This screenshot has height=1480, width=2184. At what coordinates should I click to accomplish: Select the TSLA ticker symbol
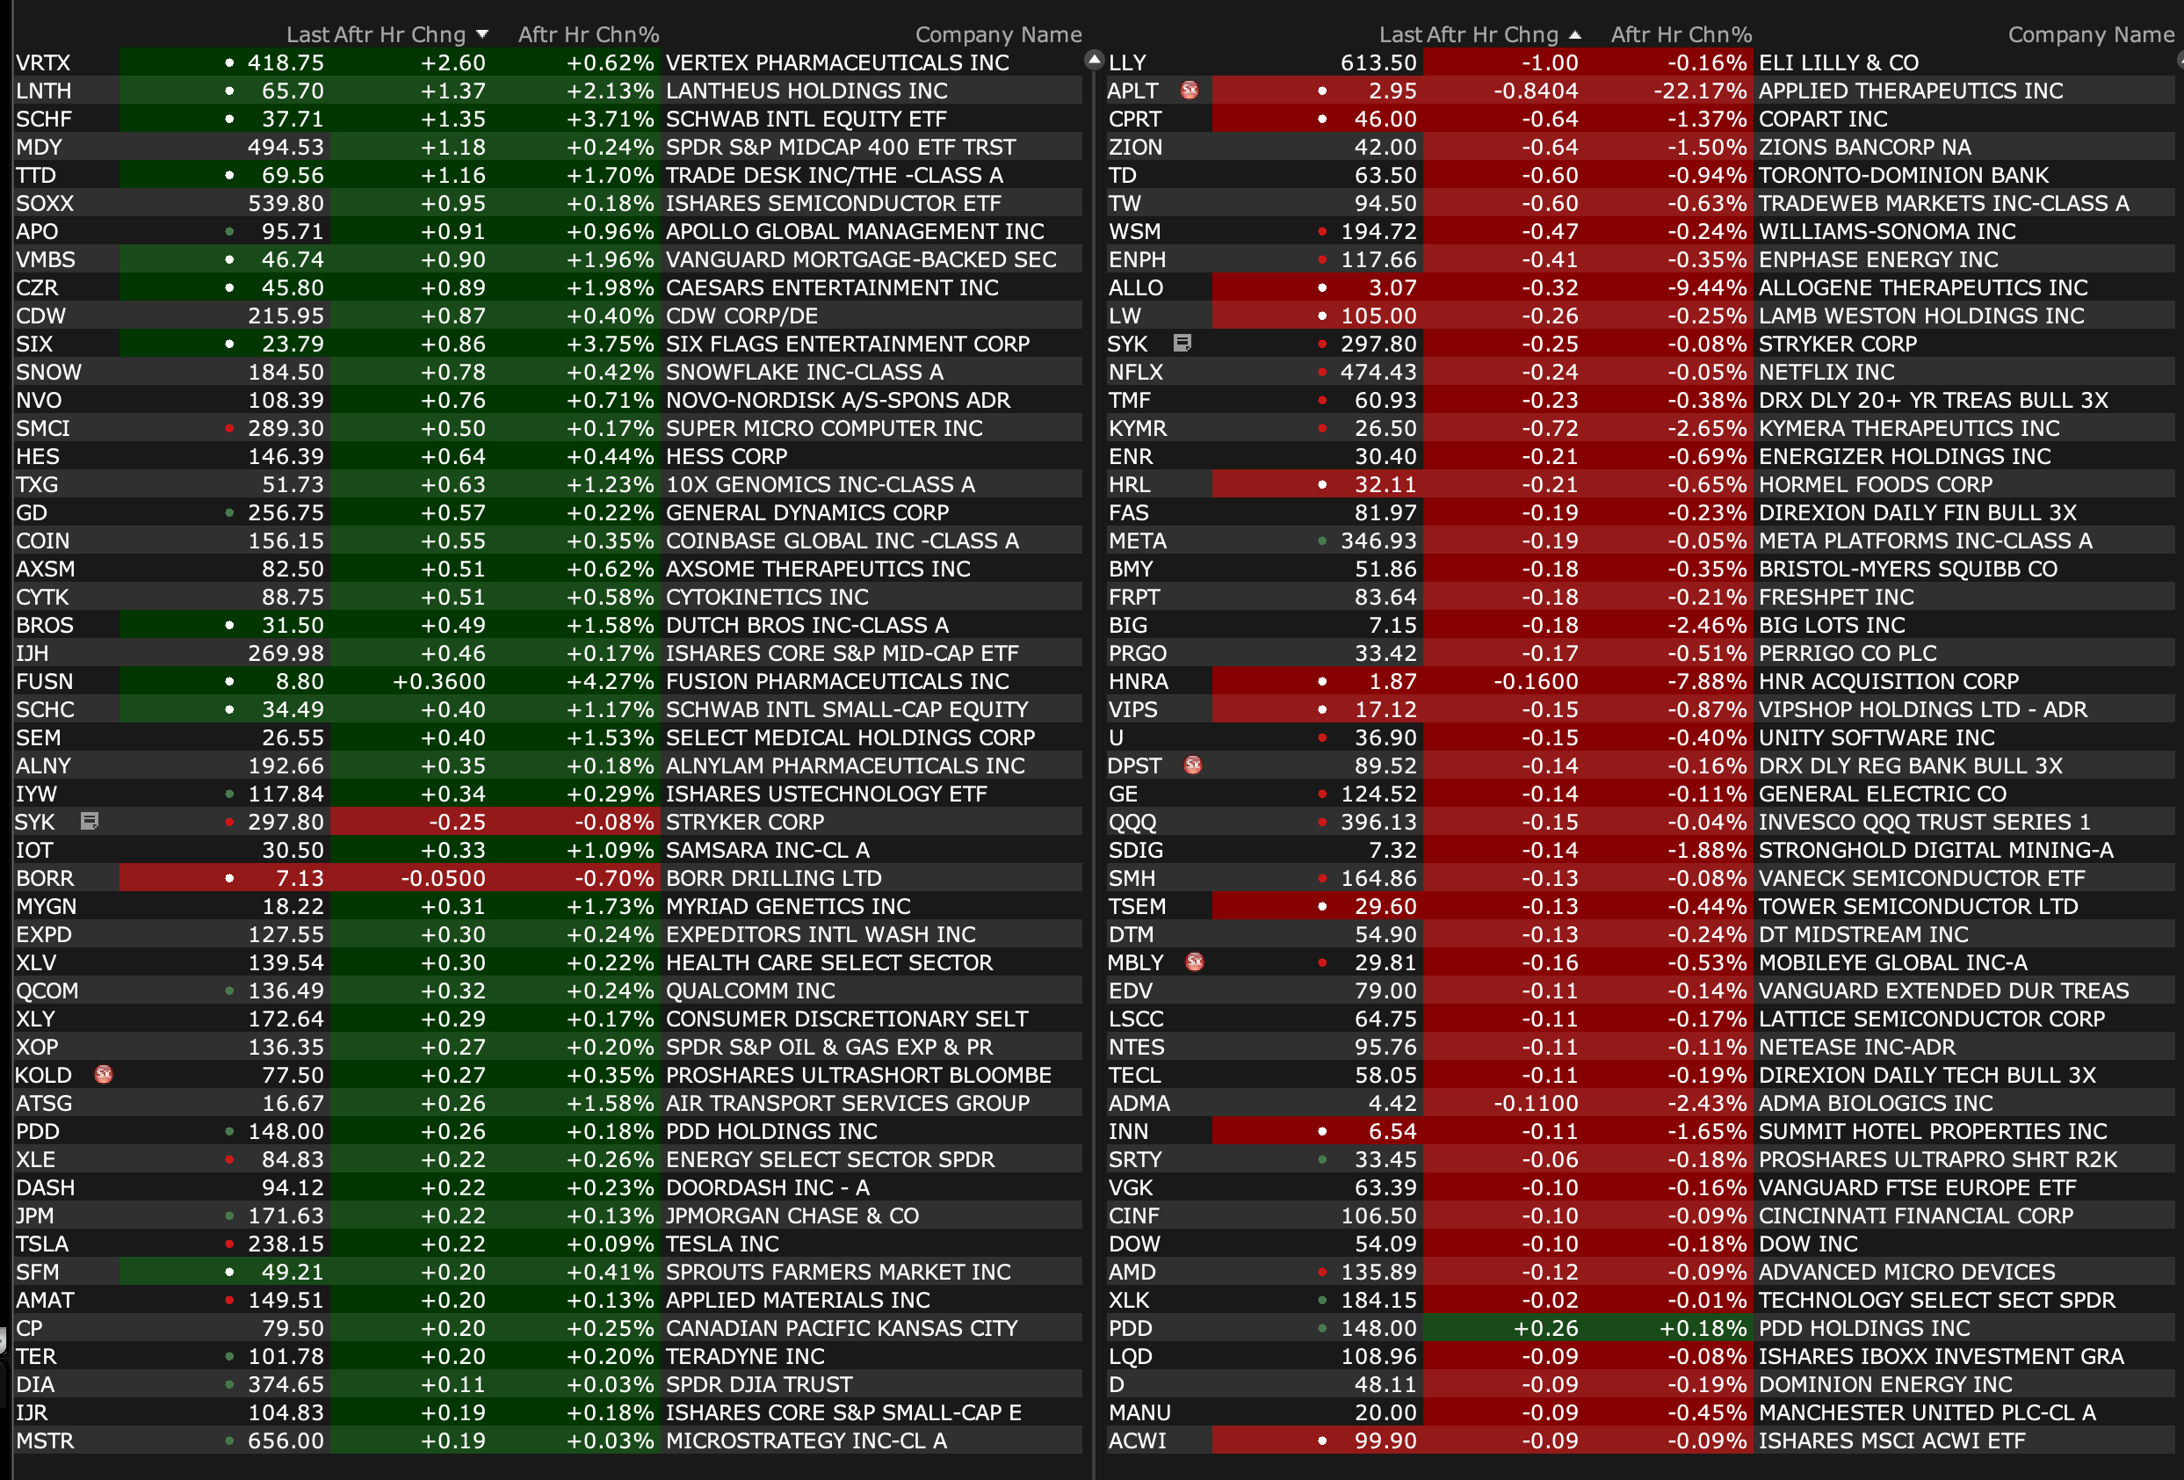[42, 1244]
